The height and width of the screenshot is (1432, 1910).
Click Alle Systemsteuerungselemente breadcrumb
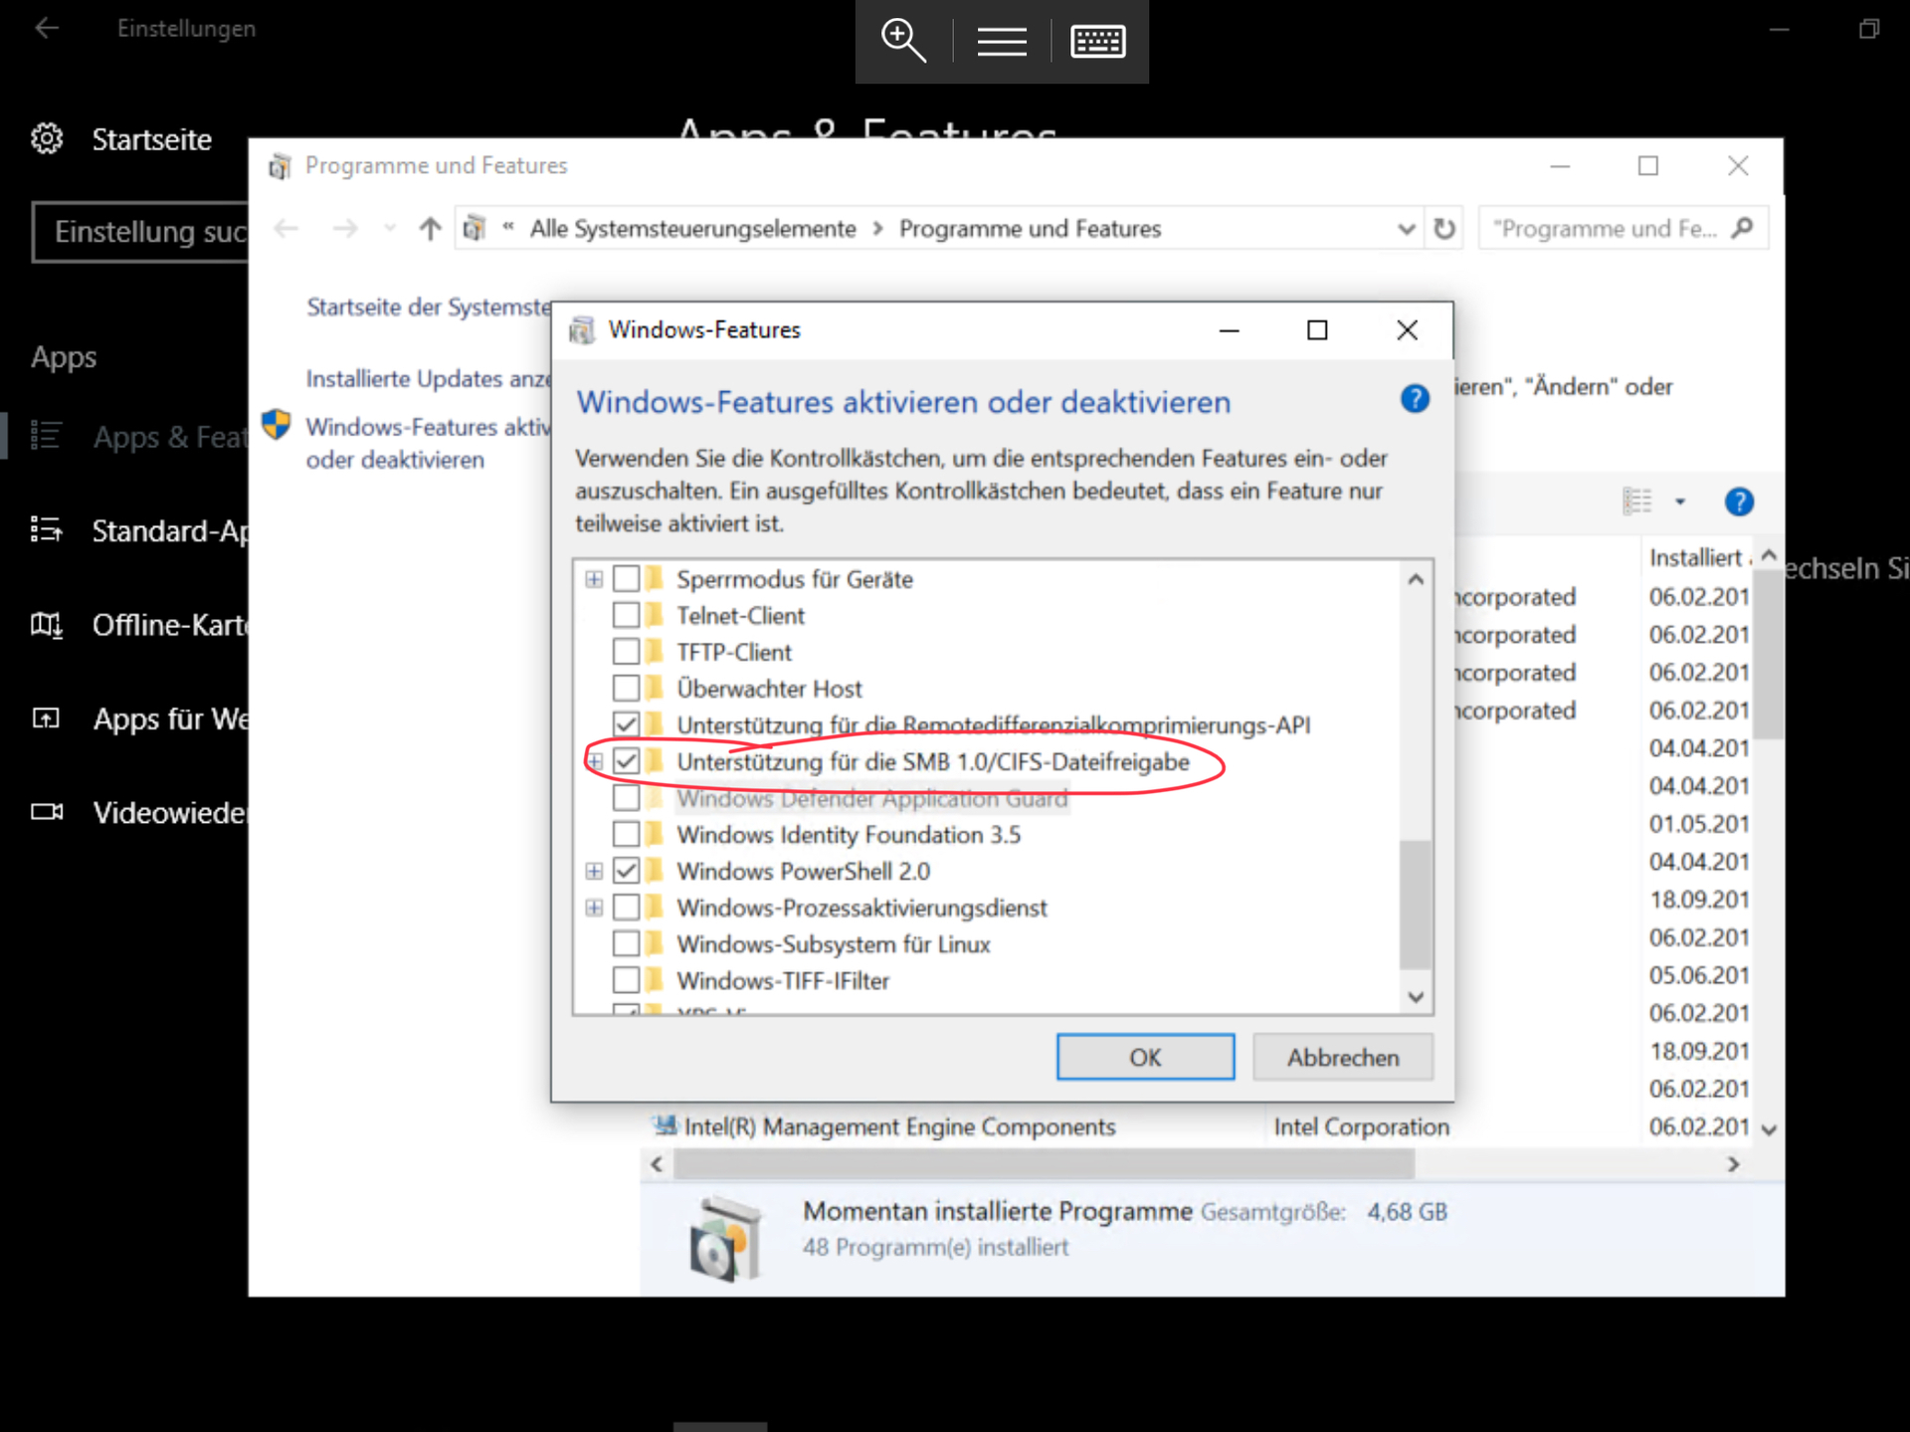pos(692,229)
